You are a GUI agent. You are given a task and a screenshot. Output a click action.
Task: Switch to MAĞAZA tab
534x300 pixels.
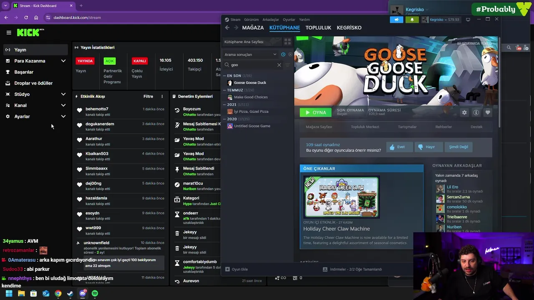(253, 27)
